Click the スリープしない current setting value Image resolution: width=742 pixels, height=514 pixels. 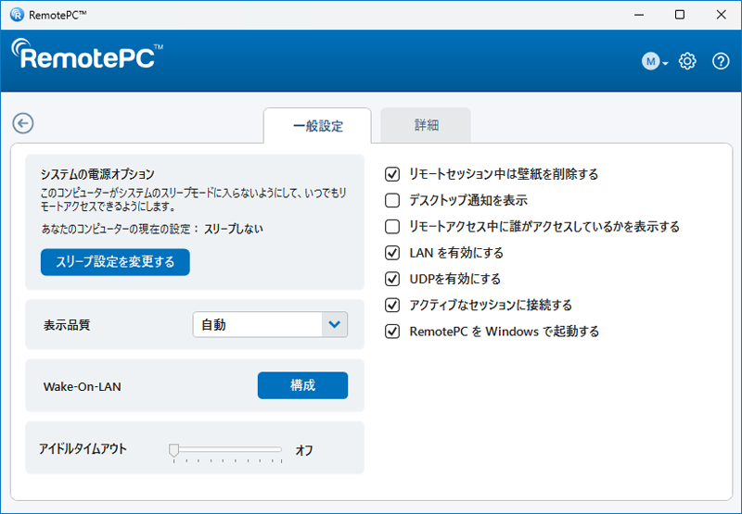[x=234, y=229]
